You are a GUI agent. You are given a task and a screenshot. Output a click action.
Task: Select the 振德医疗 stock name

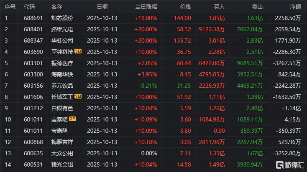pos(62,63)
